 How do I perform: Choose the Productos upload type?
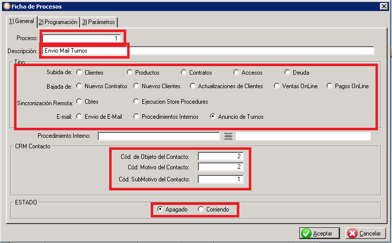[130, 73]
